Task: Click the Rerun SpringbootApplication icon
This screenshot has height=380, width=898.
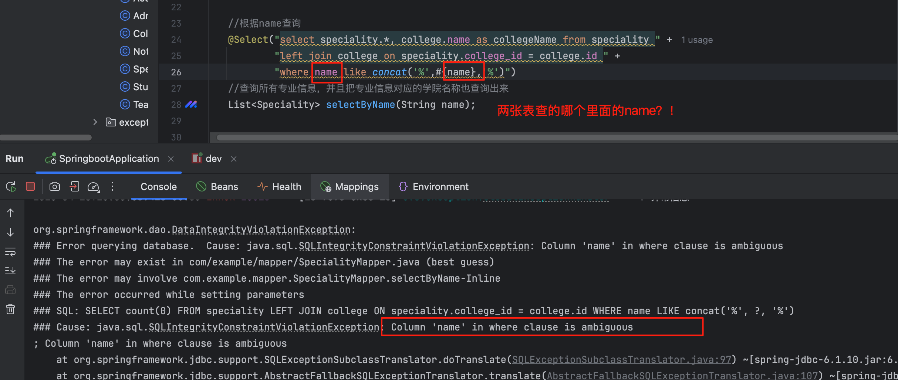Action: (x=11, y=187)
